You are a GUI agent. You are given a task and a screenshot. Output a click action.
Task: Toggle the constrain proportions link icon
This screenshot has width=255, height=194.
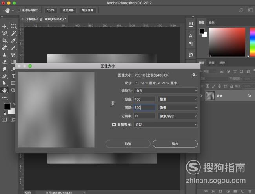[x=113, y=103]
